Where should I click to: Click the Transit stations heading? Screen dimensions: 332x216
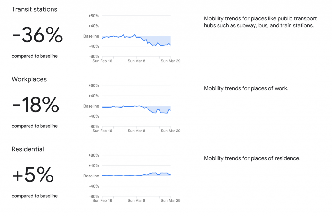pos(34,9)
